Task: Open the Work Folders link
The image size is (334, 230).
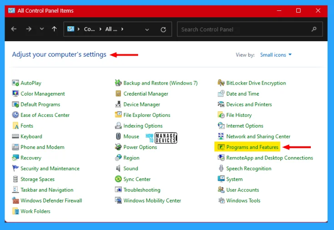Action: (x=35, y=211)
